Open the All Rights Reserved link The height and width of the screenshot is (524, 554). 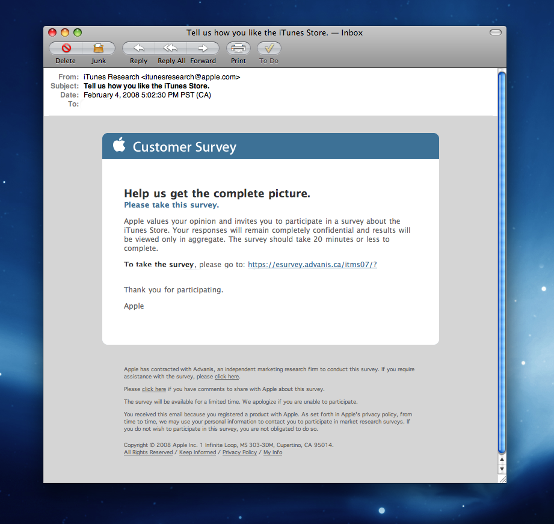[x=149, y=452]
